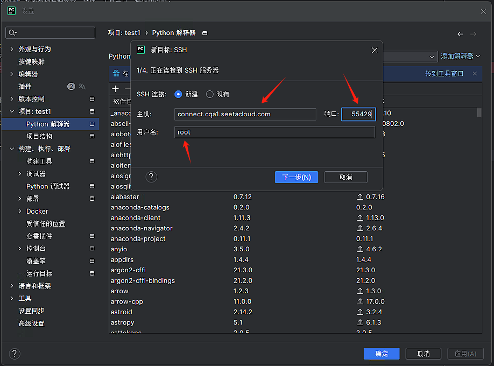This screenshot has width=494, height=366.
Task: Open the Python interpreter dropdown
Action: pos(432,57)
